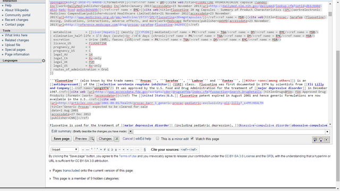The width and height of the screenshot is (340, 191).
Task: Open Languages settings gear icon
Action: [44, 60]
